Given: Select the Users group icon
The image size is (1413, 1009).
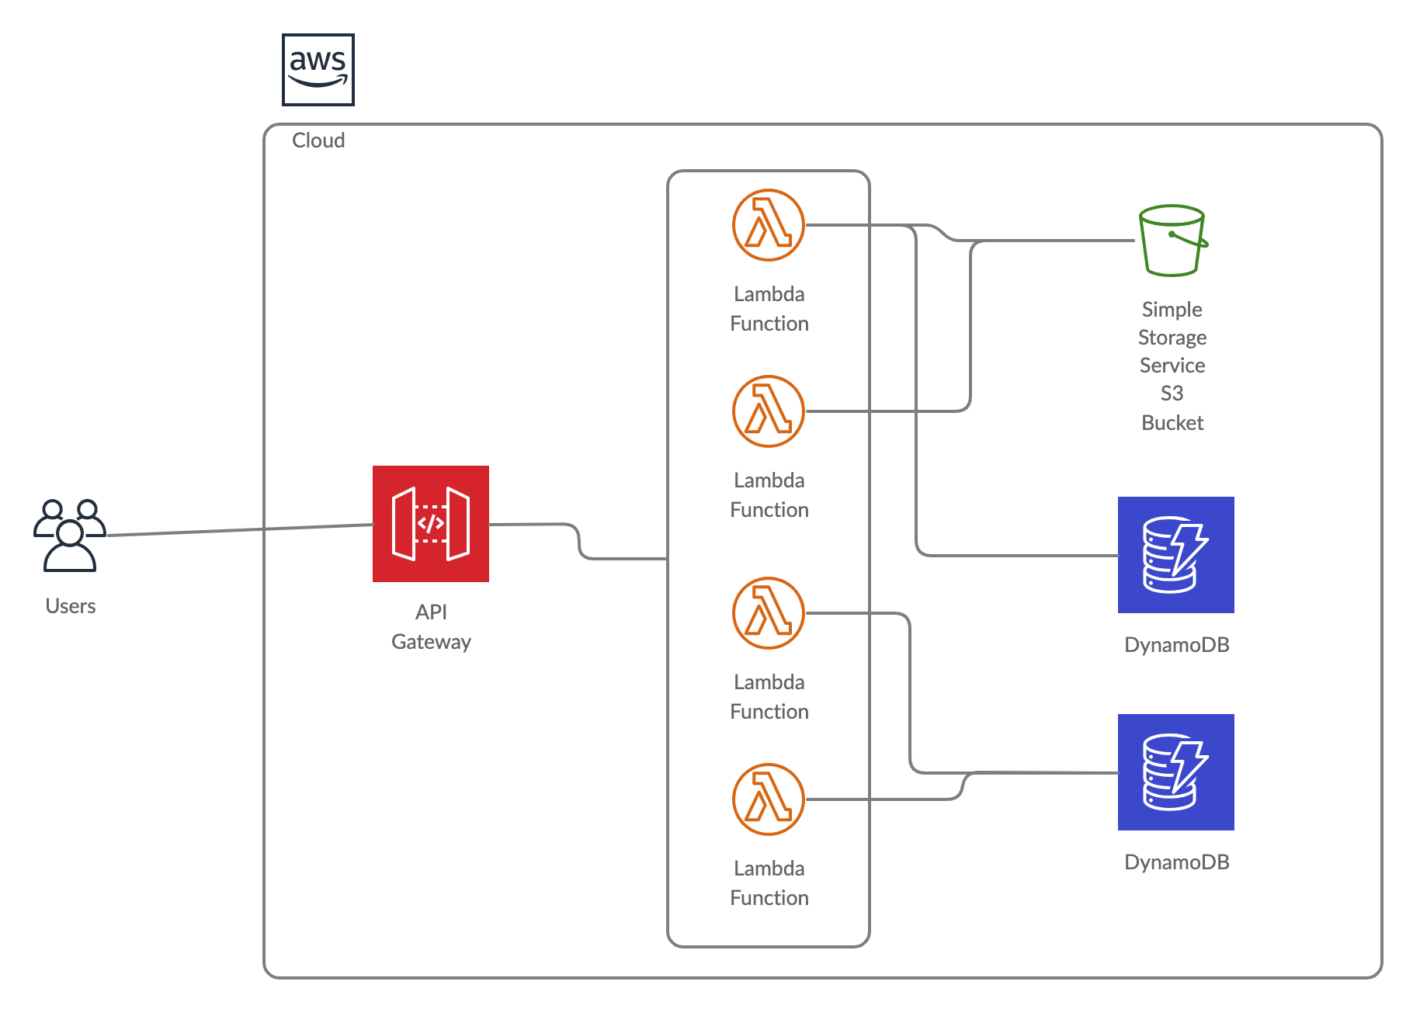Looking at the screenshot, I should click(70, 536).
